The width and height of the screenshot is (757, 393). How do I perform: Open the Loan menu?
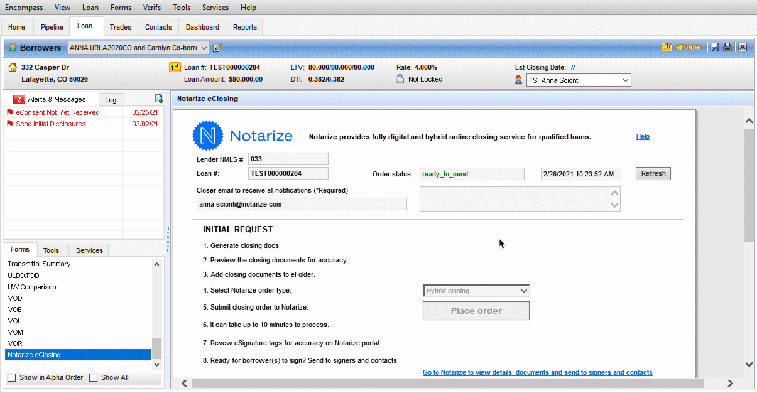tap(90, 8)
